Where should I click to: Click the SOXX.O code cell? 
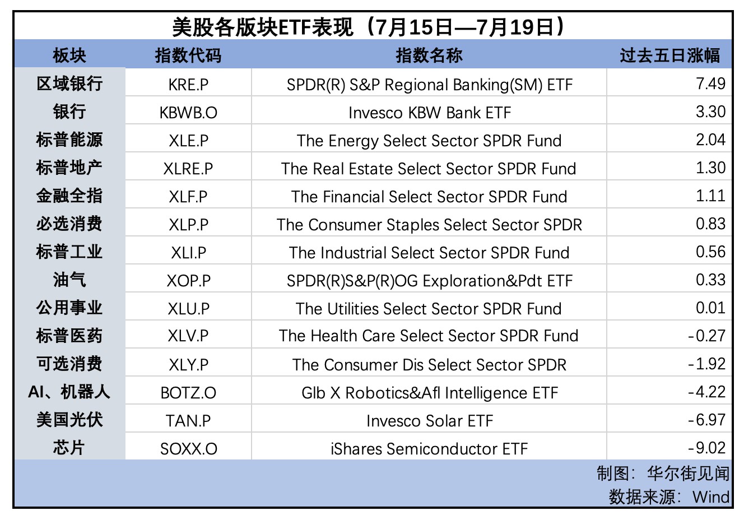point(188,449)
